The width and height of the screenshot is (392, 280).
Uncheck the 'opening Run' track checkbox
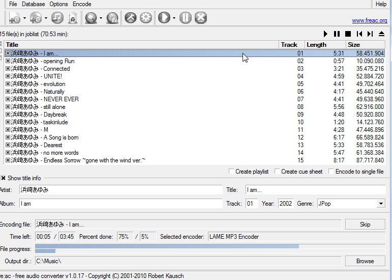pos(8,61)
